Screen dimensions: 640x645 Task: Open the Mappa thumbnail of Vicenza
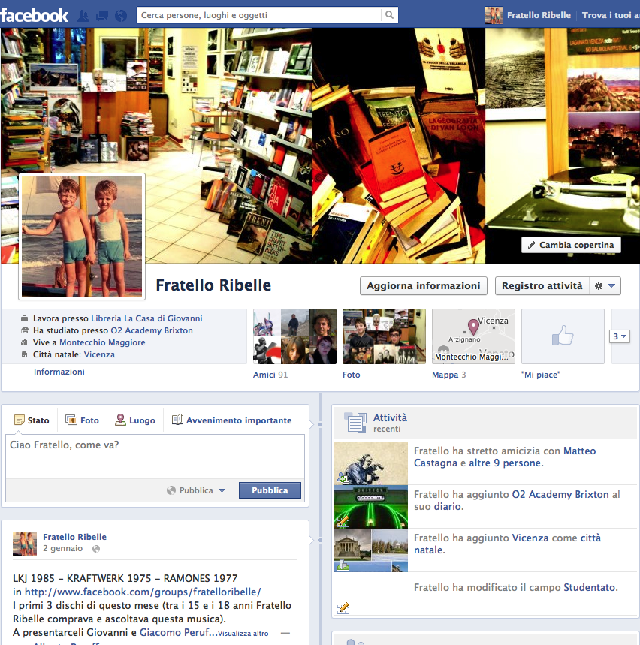[473, 336]
